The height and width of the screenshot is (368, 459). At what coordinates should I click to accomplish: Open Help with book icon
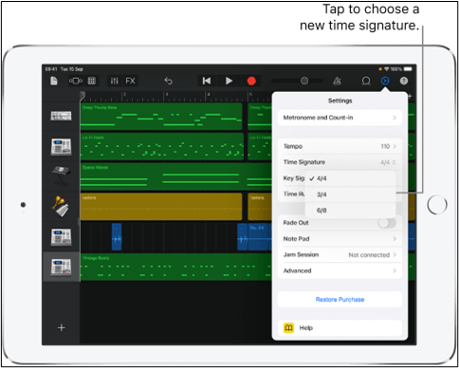(x=340, y=328)
